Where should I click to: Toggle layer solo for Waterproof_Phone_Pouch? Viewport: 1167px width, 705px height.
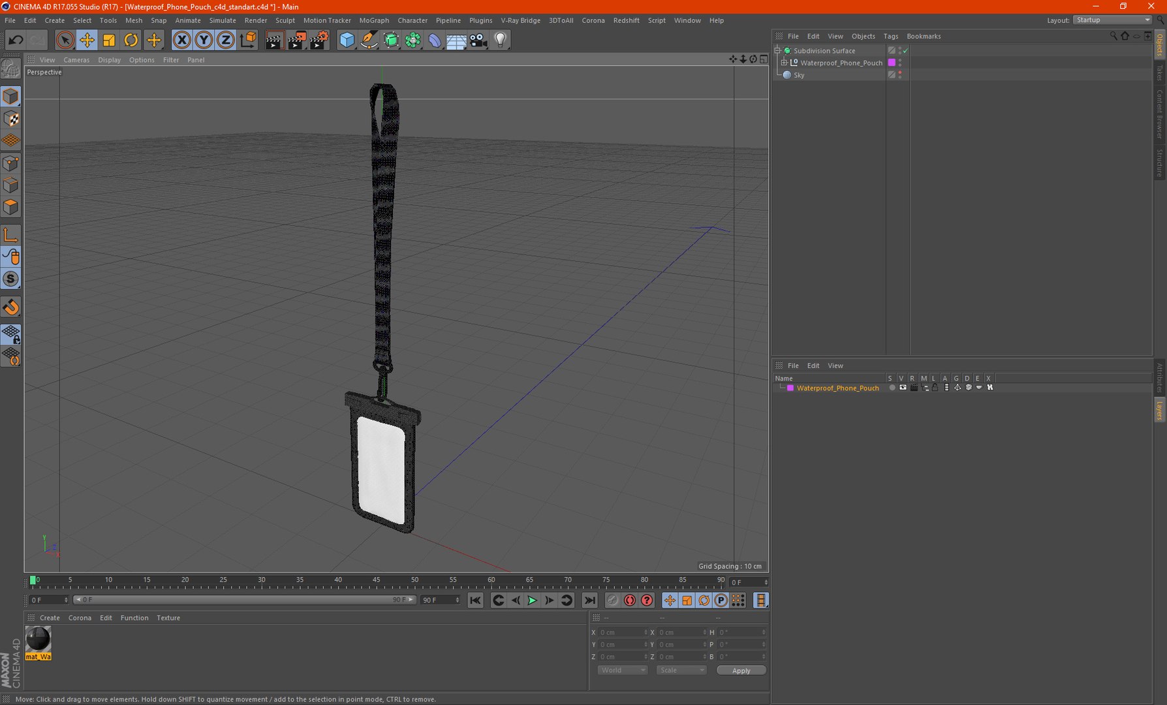(x=892, y=388)
